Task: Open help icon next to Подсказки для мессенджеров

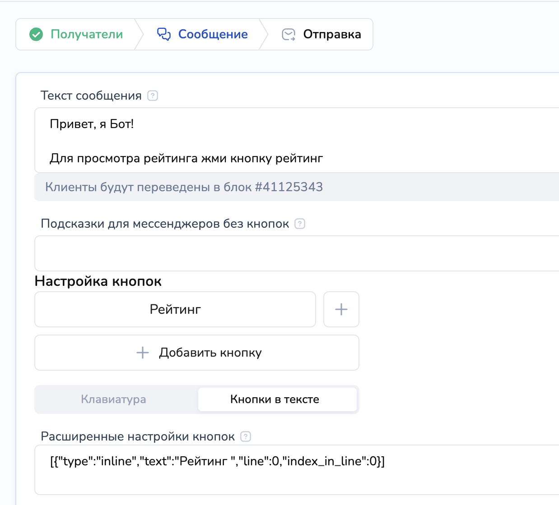Action: pyautogui.click(x=300, y=224)
